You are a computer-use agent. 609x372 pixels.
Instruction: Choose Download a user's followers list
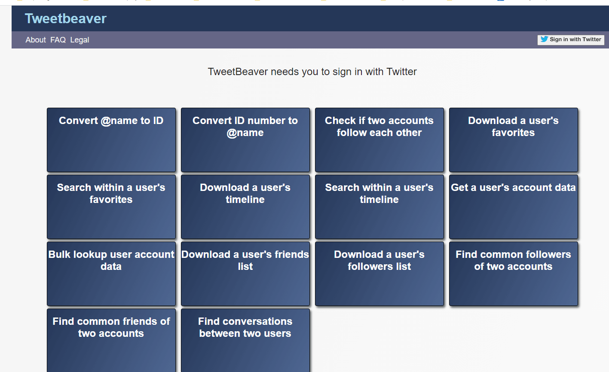(x=379, y=274)
